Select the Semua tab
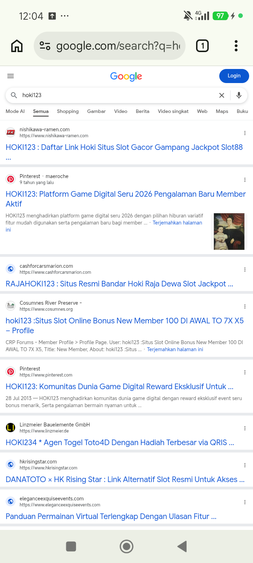The height and width of the screenshot is (563, 253). 41,111
